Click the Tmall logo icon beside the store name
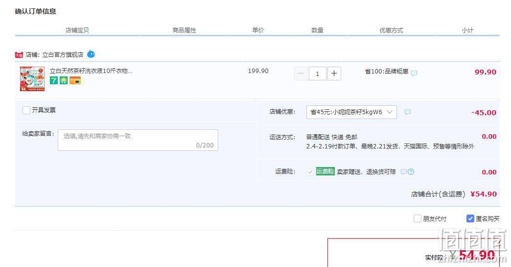Image resolution: width=511 pixels, height=267 pixels. 19,55
